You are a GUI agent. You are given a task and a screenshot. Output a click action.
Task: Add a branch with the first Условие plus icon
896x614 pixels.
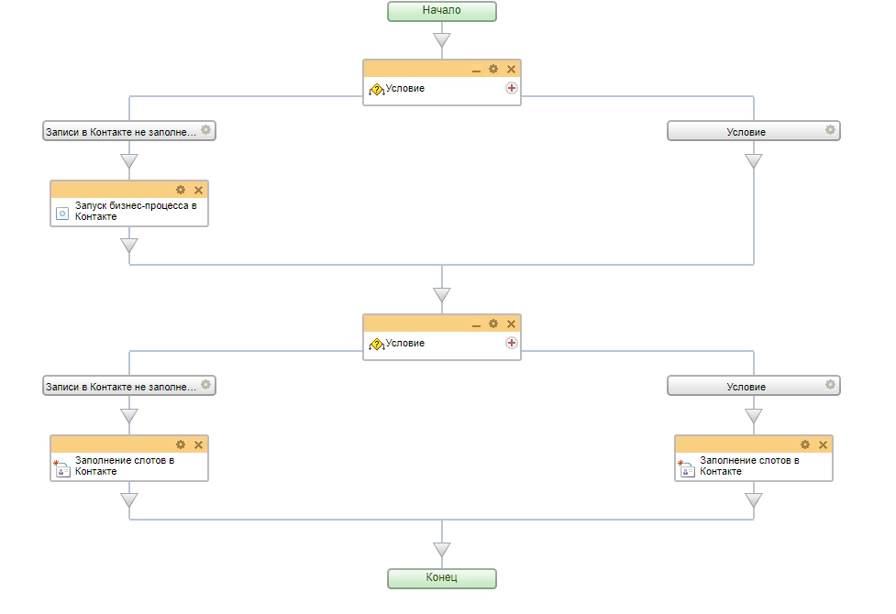tap(512, 88)
